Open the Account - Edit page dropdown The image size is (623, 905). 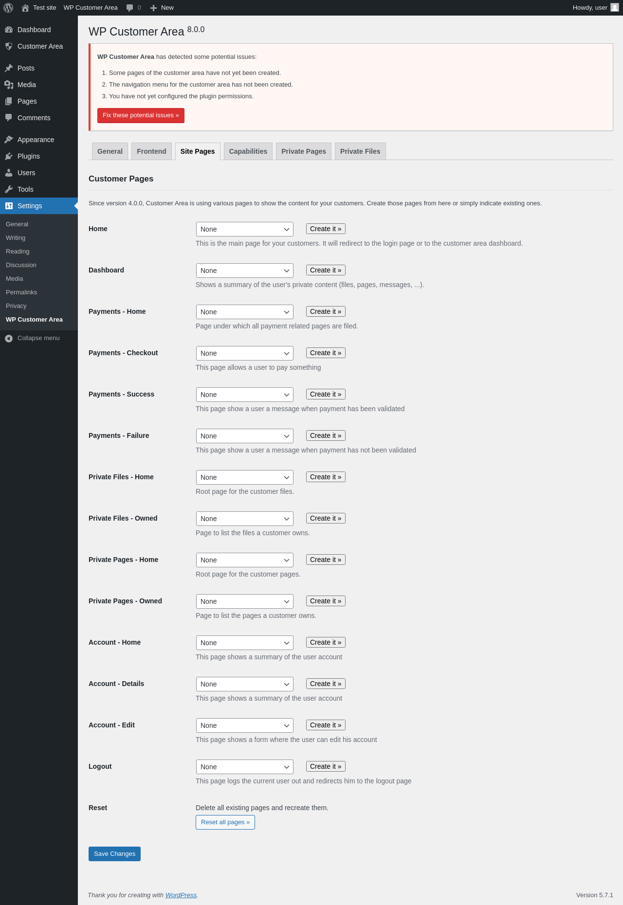244,725
